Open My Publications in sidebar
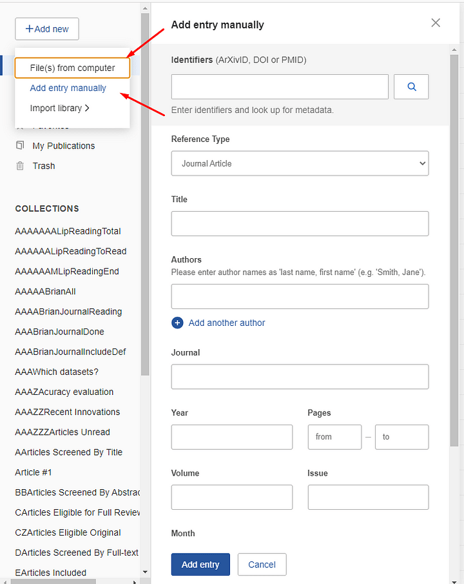 (63, 146)
